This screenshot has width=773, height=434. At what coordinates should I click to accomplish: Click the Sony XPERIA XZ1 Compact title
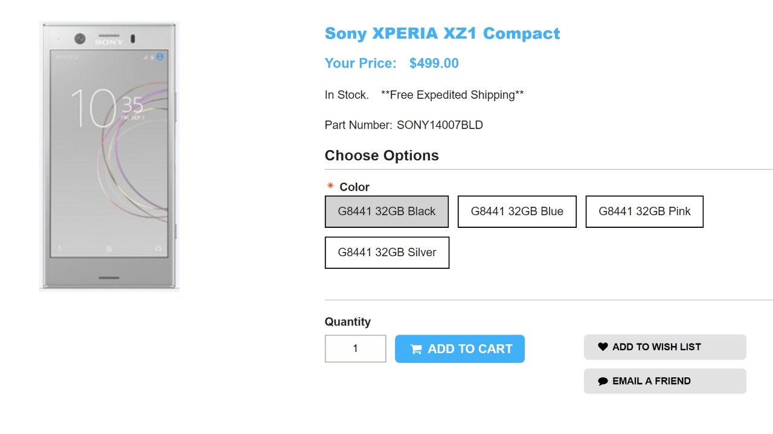pos(442,34)
